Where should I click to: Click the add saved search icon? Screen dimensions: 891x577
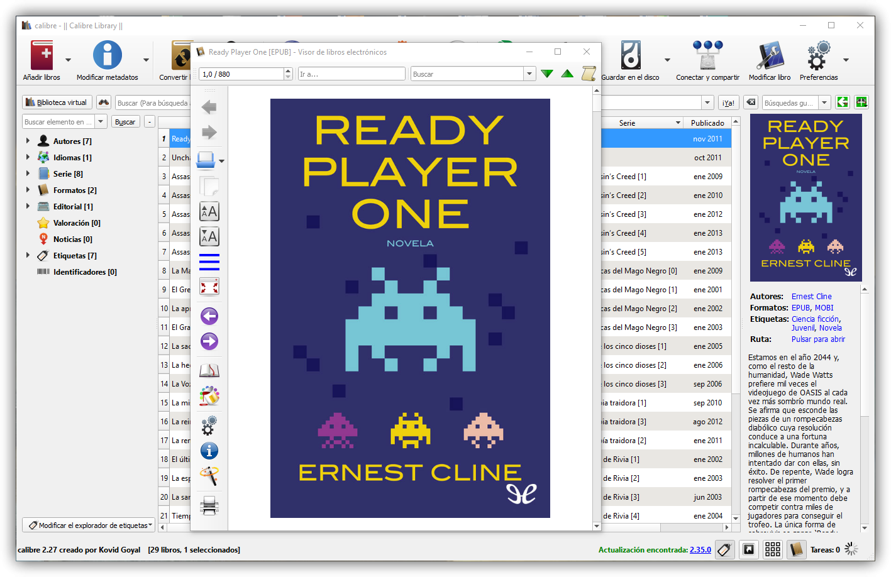tap(861, 102)
